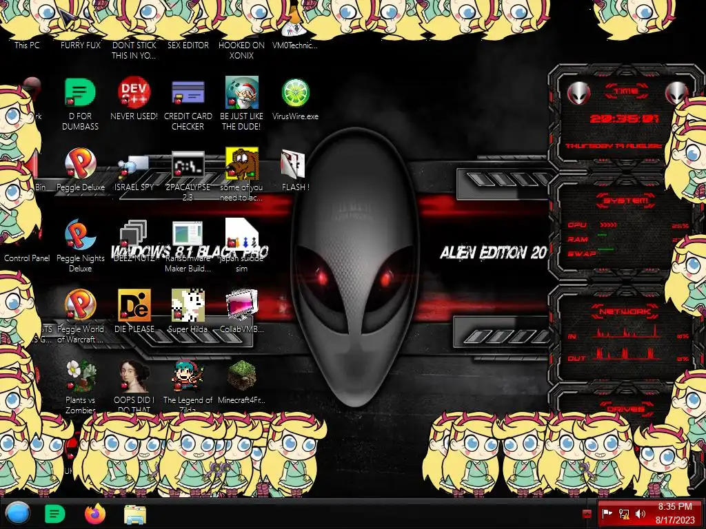Launch Firefox from the taskbar
706x529 pixels.
click(x=95, y=514)
